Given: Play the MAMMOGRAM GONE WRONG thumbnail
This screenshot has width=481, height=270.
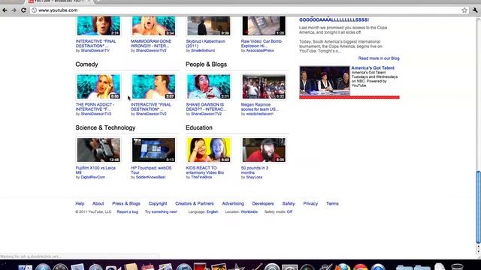Looking at the screenshot, I should pyautogui.click(x=153, y=25).
